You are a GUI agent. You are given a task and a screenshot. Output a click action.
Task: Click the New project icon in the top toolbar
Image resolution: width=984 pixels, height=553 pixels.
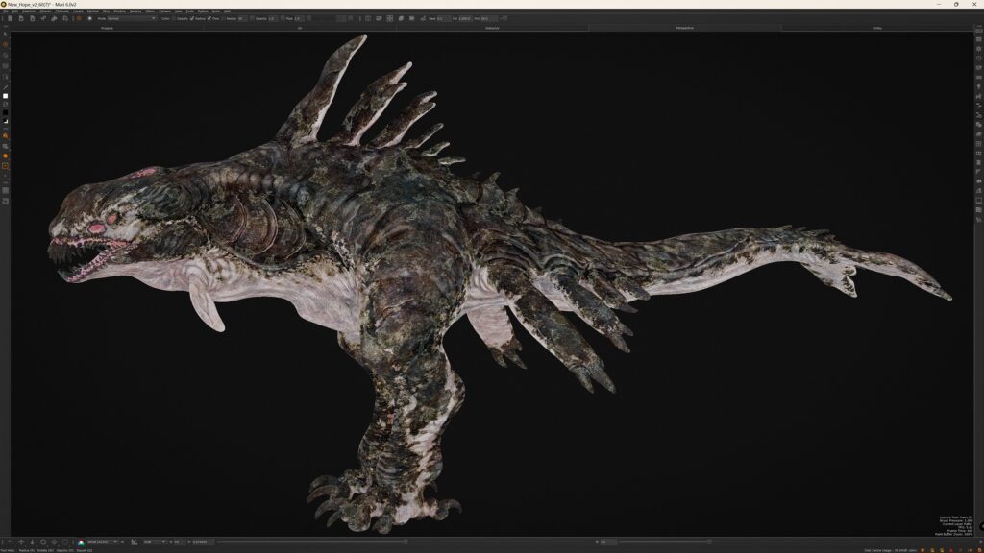pyautogui.click(x=10, y=18)
